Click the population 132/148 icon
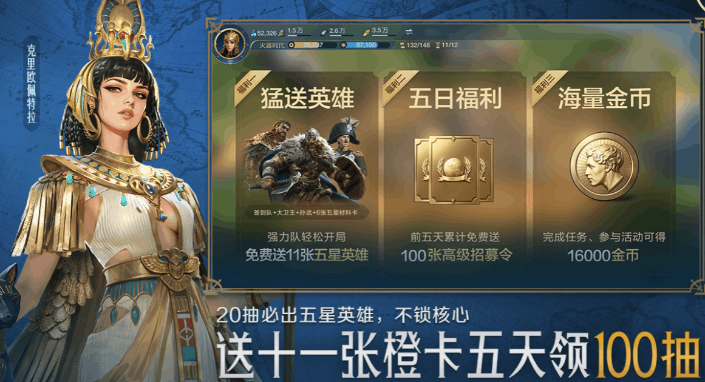Viewport: 705px width, 382px height. tap(402, 45)
